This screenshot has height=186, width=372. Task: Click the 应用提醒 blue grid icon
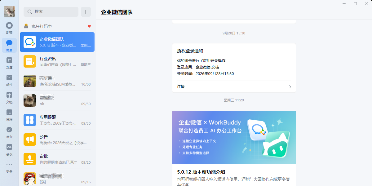point(30,120)
